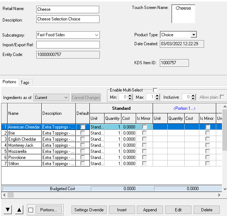227x216 pixels.
Task: Toggle the checkbox beside Portions button
Action: (31, 210)
